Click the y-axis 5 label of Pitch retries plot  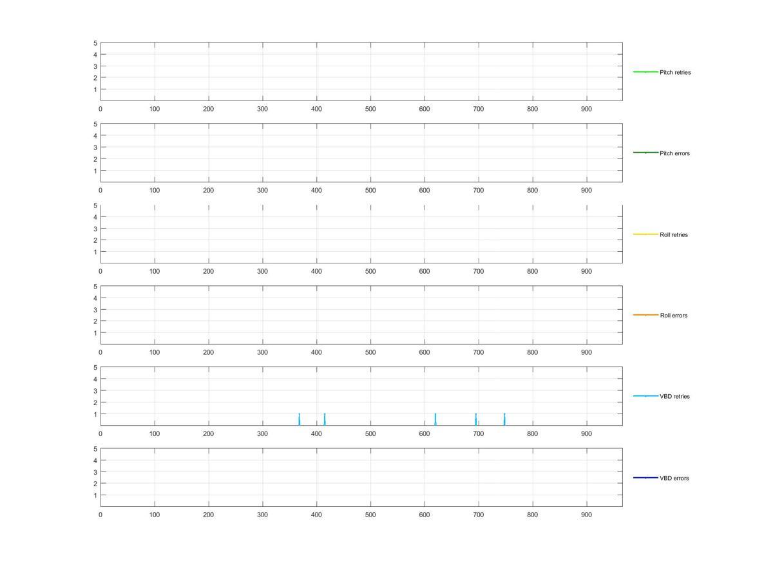[95, 43]
